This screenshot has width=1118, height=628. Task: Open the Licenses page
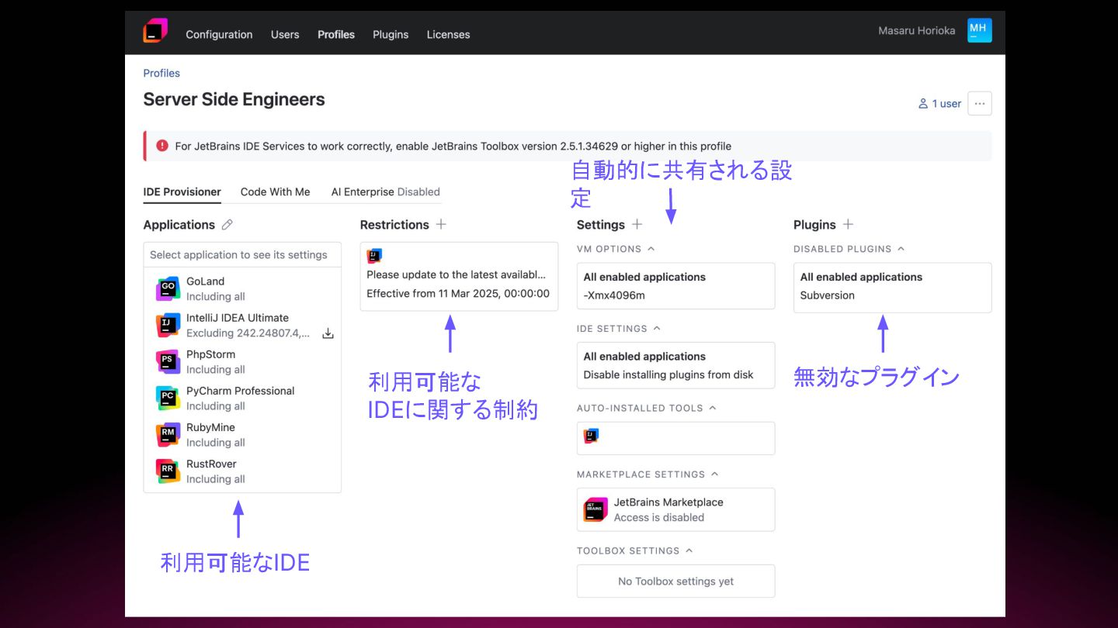(x=448, y=34)
